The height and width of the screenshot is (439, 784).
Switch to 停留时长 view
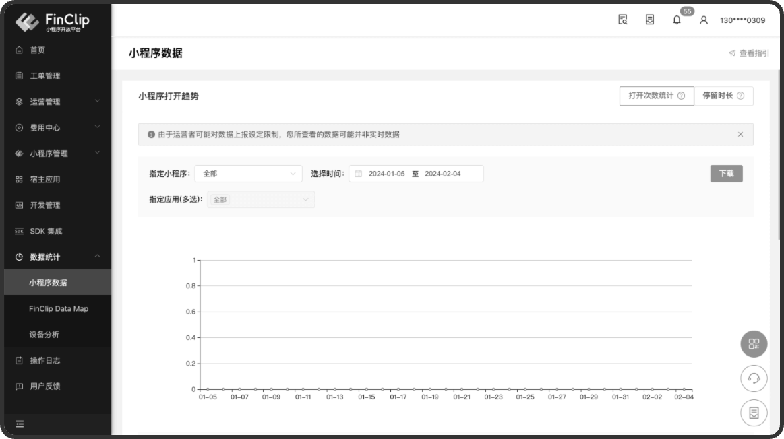[x=723, y=96]
